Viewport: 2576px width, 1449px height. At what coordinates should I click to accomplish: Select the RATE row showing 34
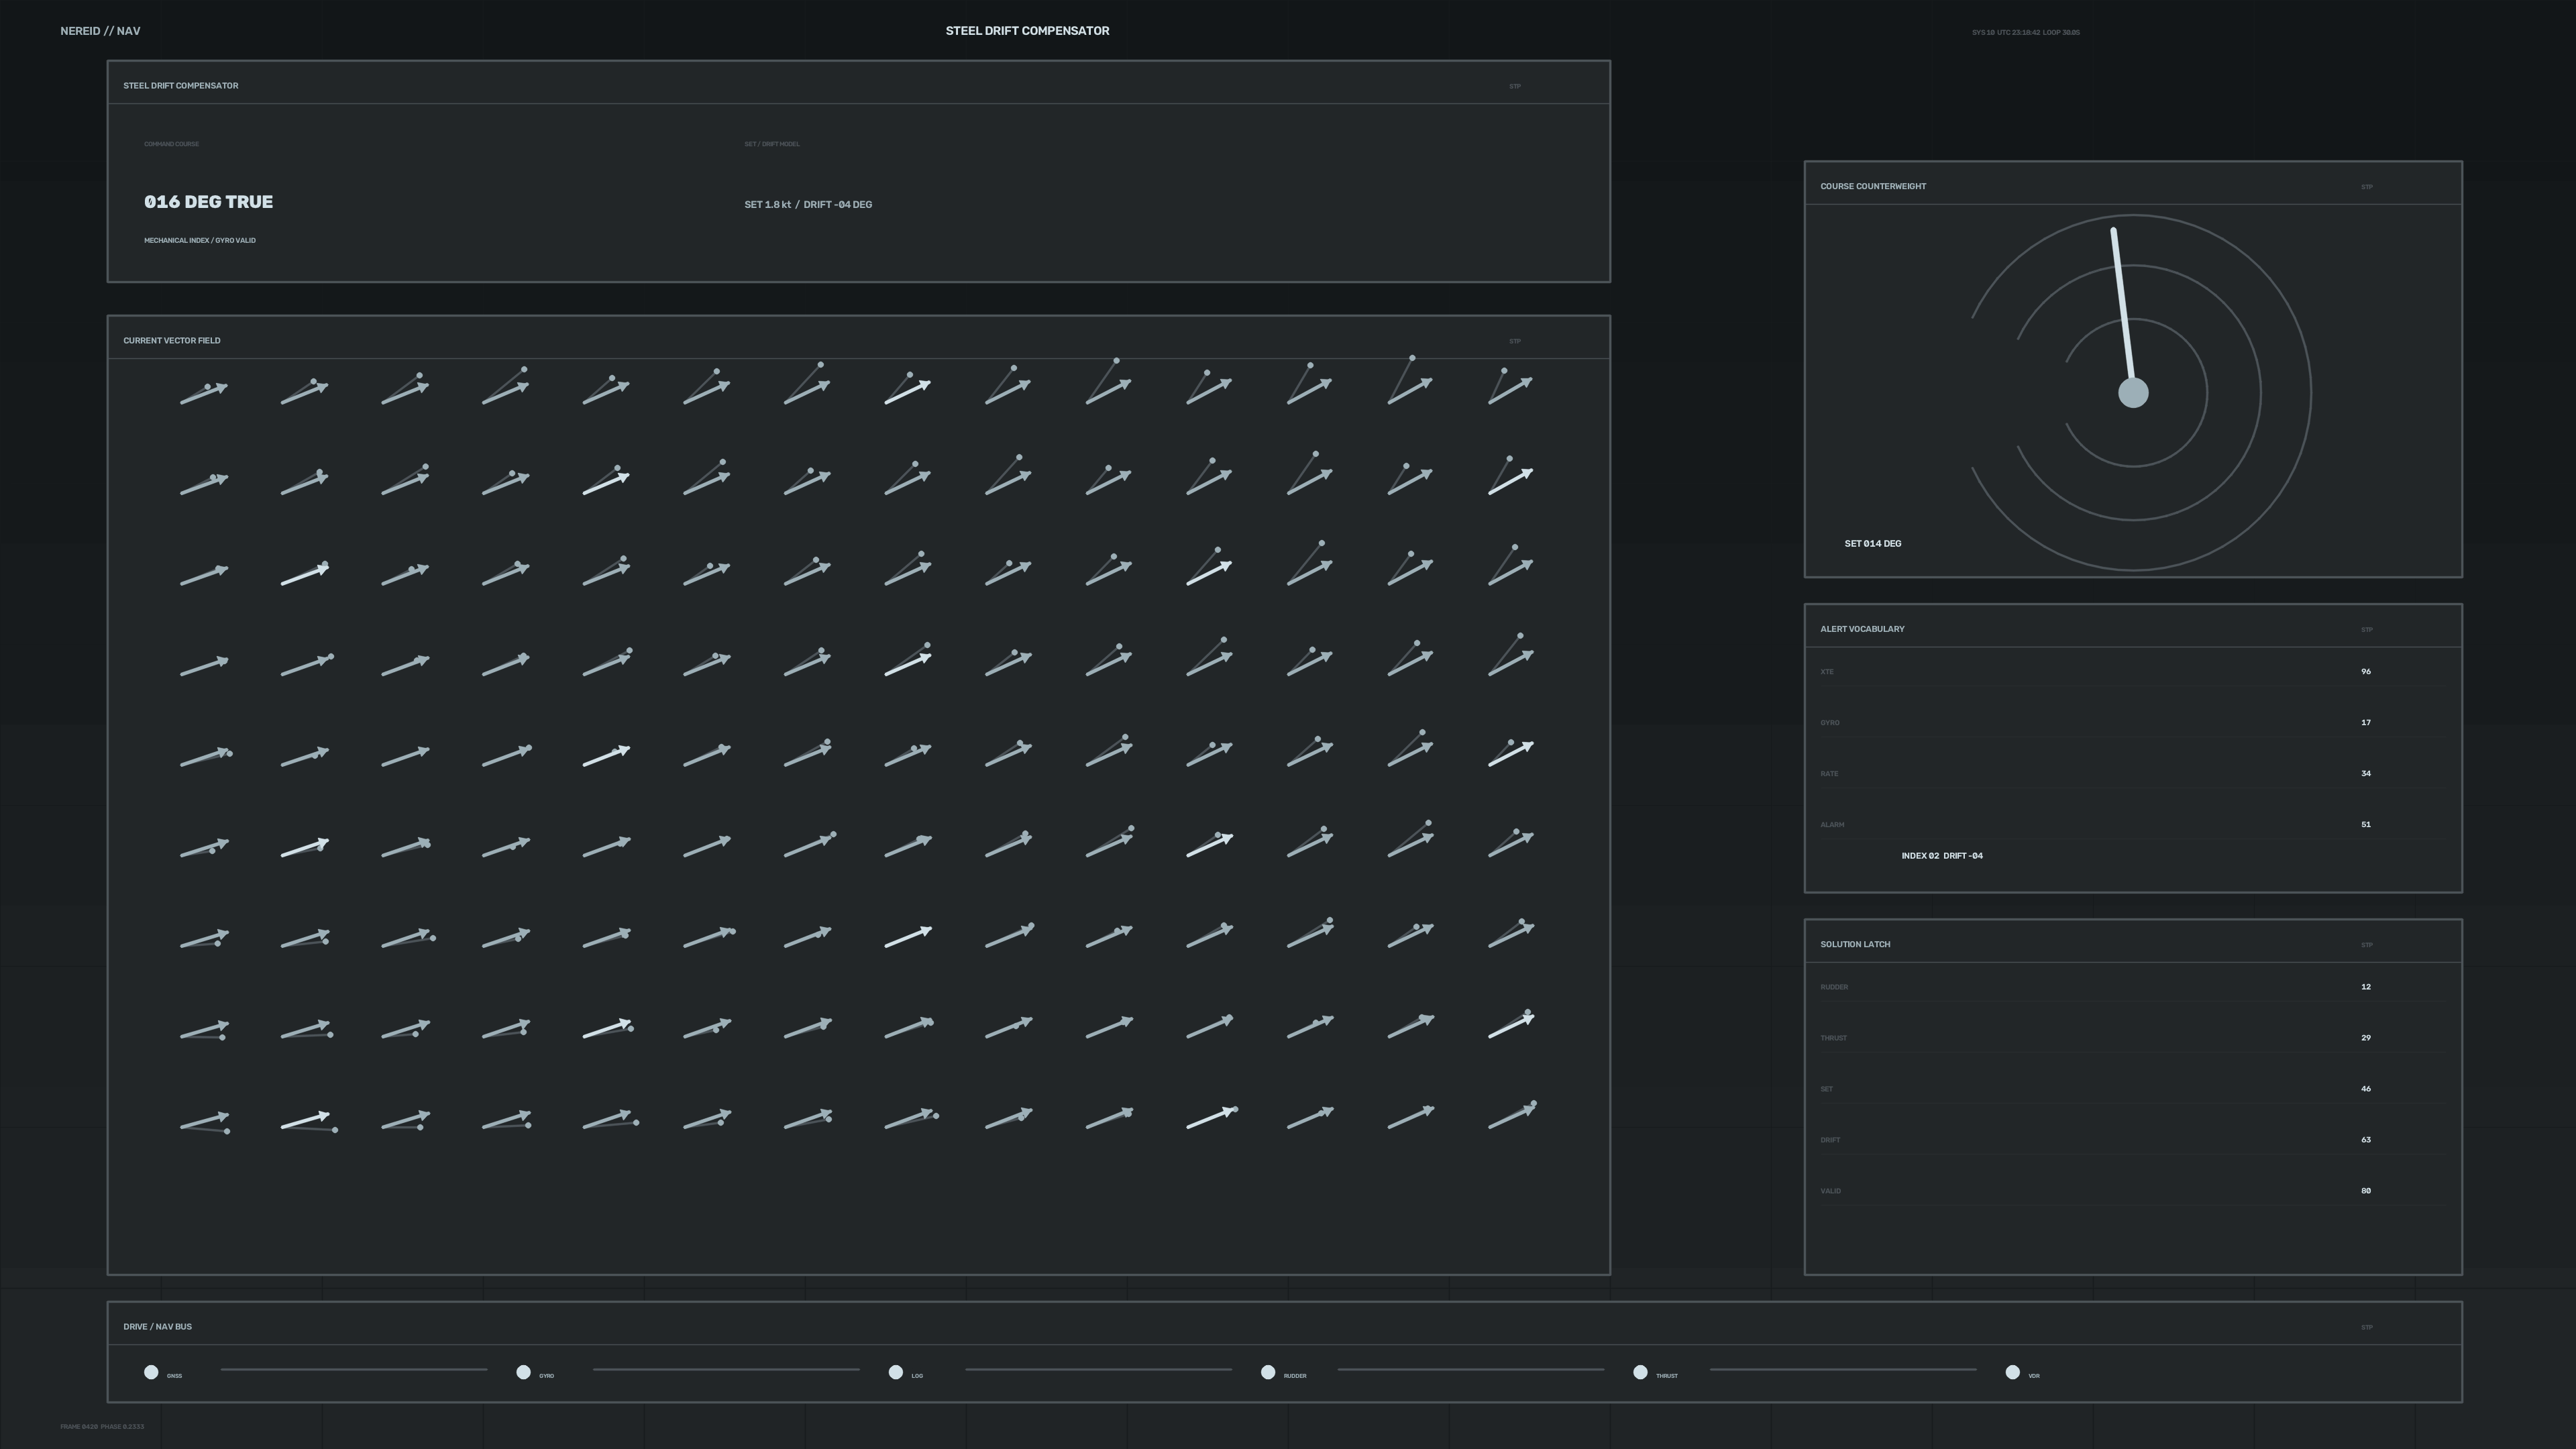2133,774
